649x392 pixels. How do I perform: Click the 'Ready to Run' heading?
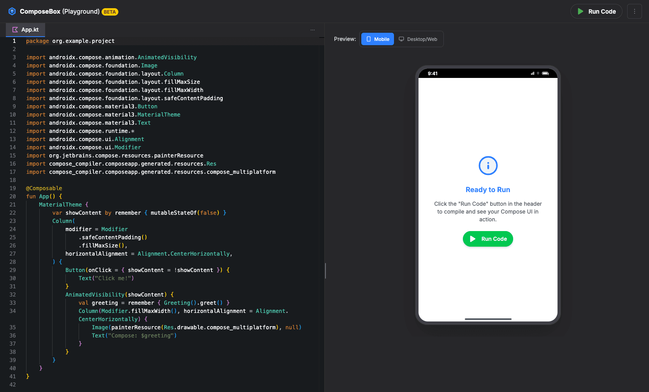(x=488, y=190)
